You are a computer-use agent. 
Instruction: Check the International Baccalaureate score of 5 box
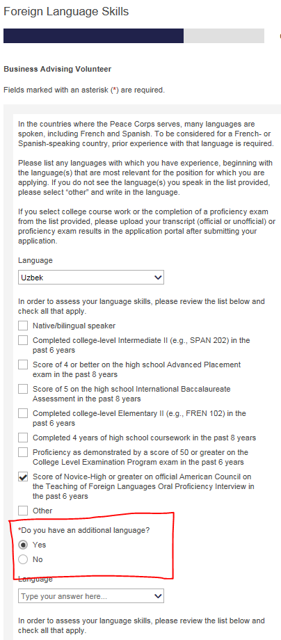point(23,389)
